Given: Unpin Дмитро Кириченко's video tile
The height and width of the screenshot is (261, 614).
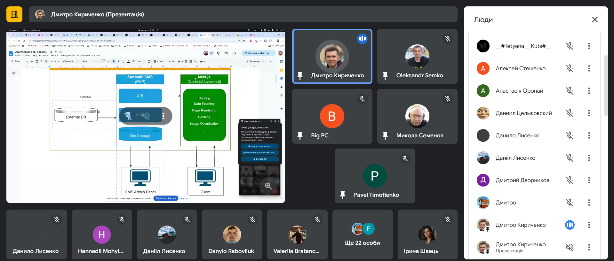Looking at the screenshot, I should click(x=300, y=76).
